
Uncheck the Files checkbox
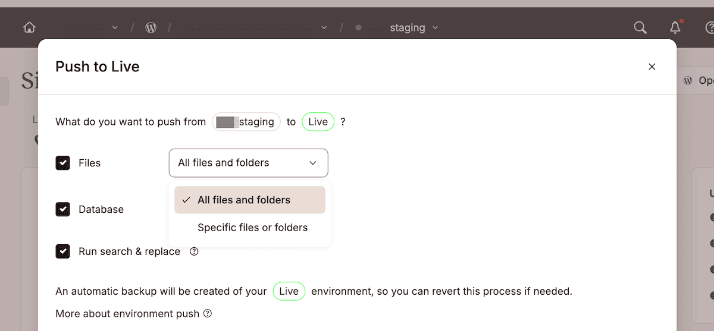pyautogui.click(x=63, y=163)
